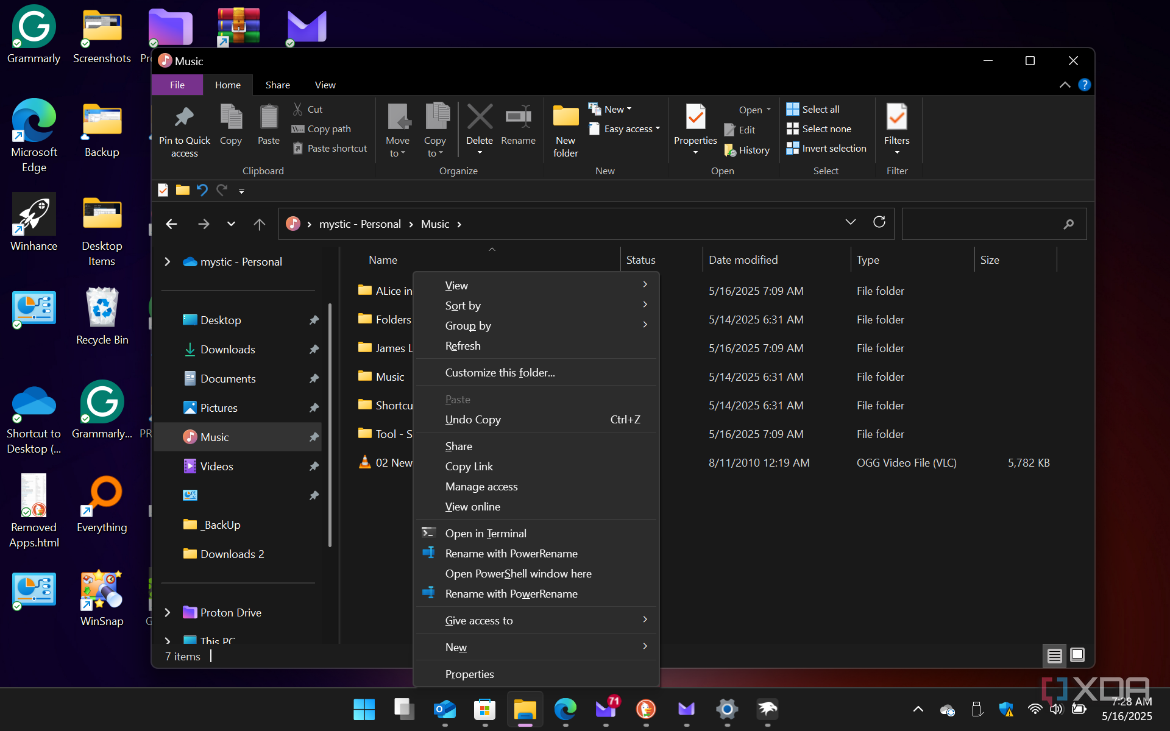Viewport: 1170px width, 731px height.
Task: Open Sort by submenu in context menu
Action: (536, 305)
